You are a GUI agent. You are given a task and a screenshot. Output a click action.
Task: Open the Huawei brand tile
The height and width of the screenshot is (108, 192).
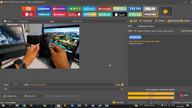(x=59, y=9)
